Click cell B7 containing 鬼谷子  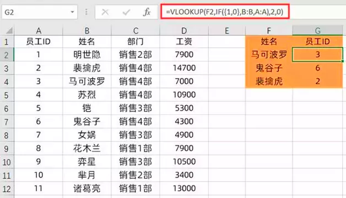(x=87, y=122)
